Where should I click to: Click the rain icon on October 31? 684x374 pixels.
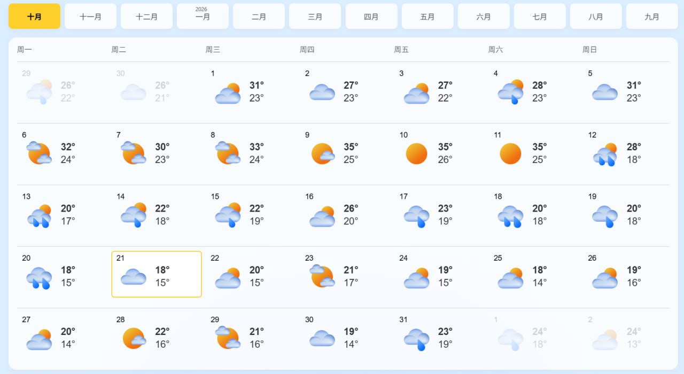coord(416,339)
